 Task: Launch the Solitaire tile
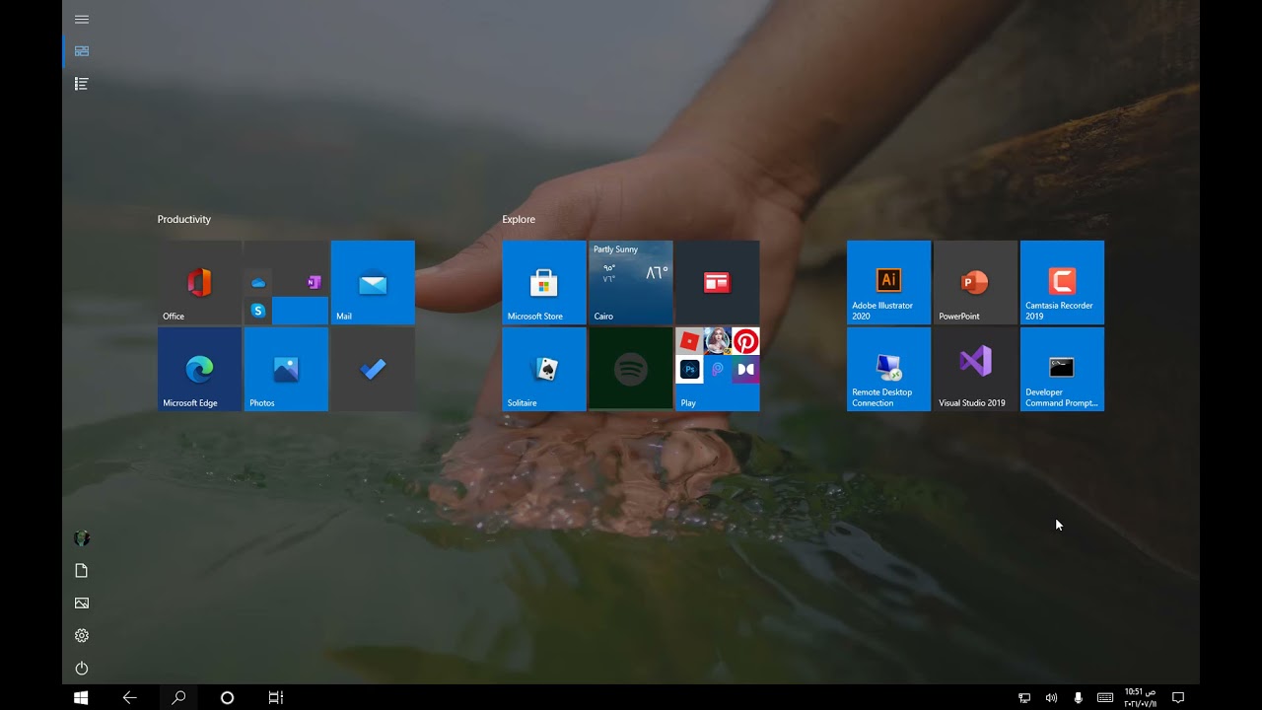coord(544,369)
